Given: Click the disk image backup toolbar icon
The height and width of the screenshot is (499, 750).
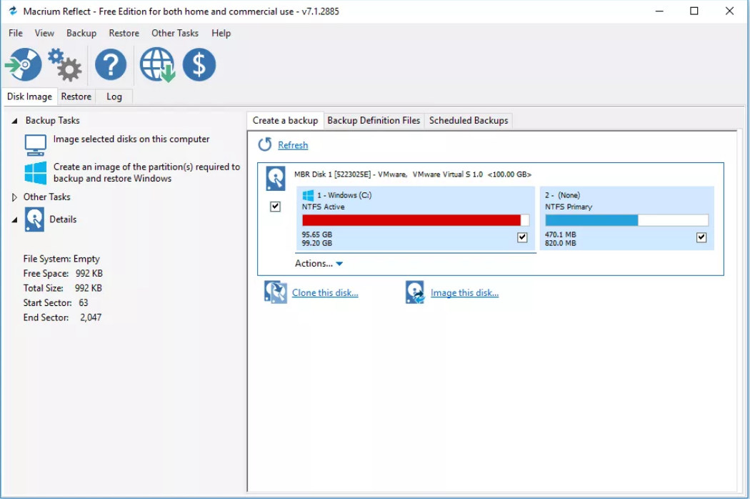Looking at the screenshot, I should coord(23,64).
